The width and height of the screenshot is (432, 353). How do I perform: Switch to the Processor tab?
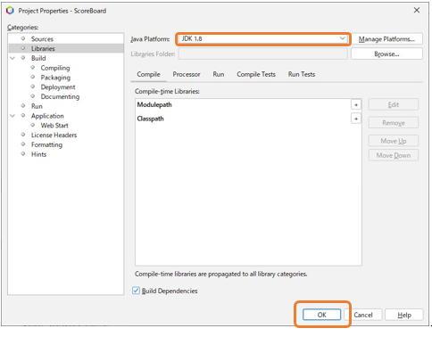187,74
